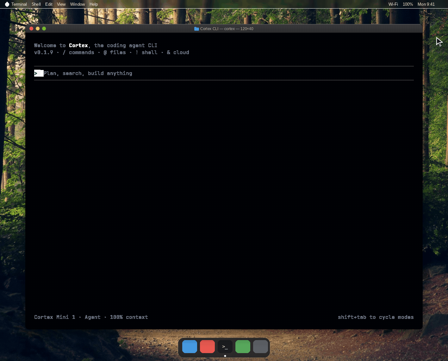This screenshot has height=361, width=448.
Task: Open the Window menu
Action: (x=78, y=4)
